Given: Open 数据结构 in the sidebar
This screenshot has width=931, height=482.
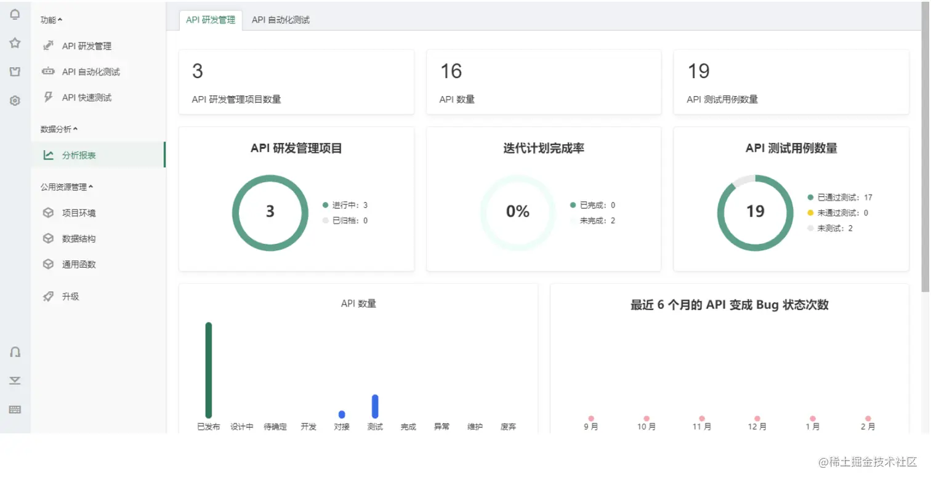Looking at the screenshot, I should click(99, 239).
